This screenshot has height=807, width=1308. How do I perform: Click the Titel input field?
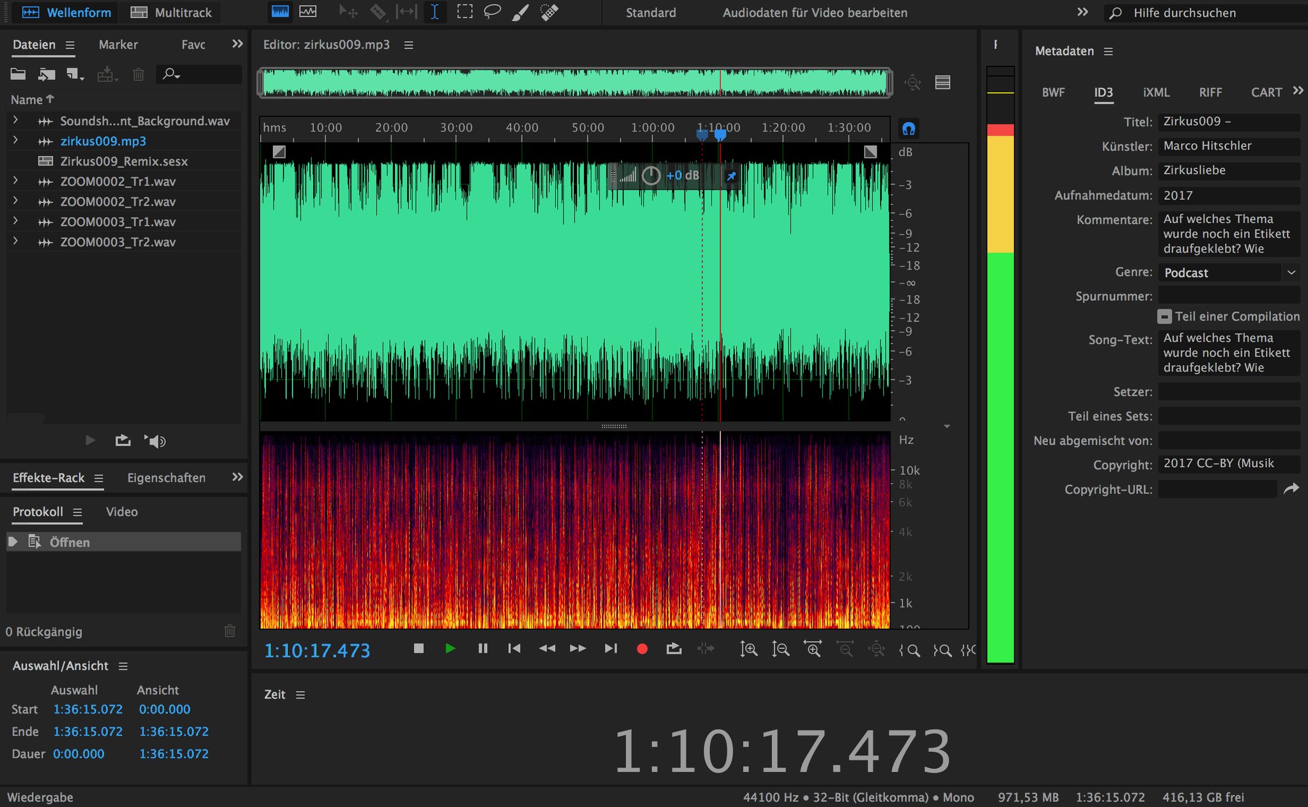click(x=1229, y=121)
